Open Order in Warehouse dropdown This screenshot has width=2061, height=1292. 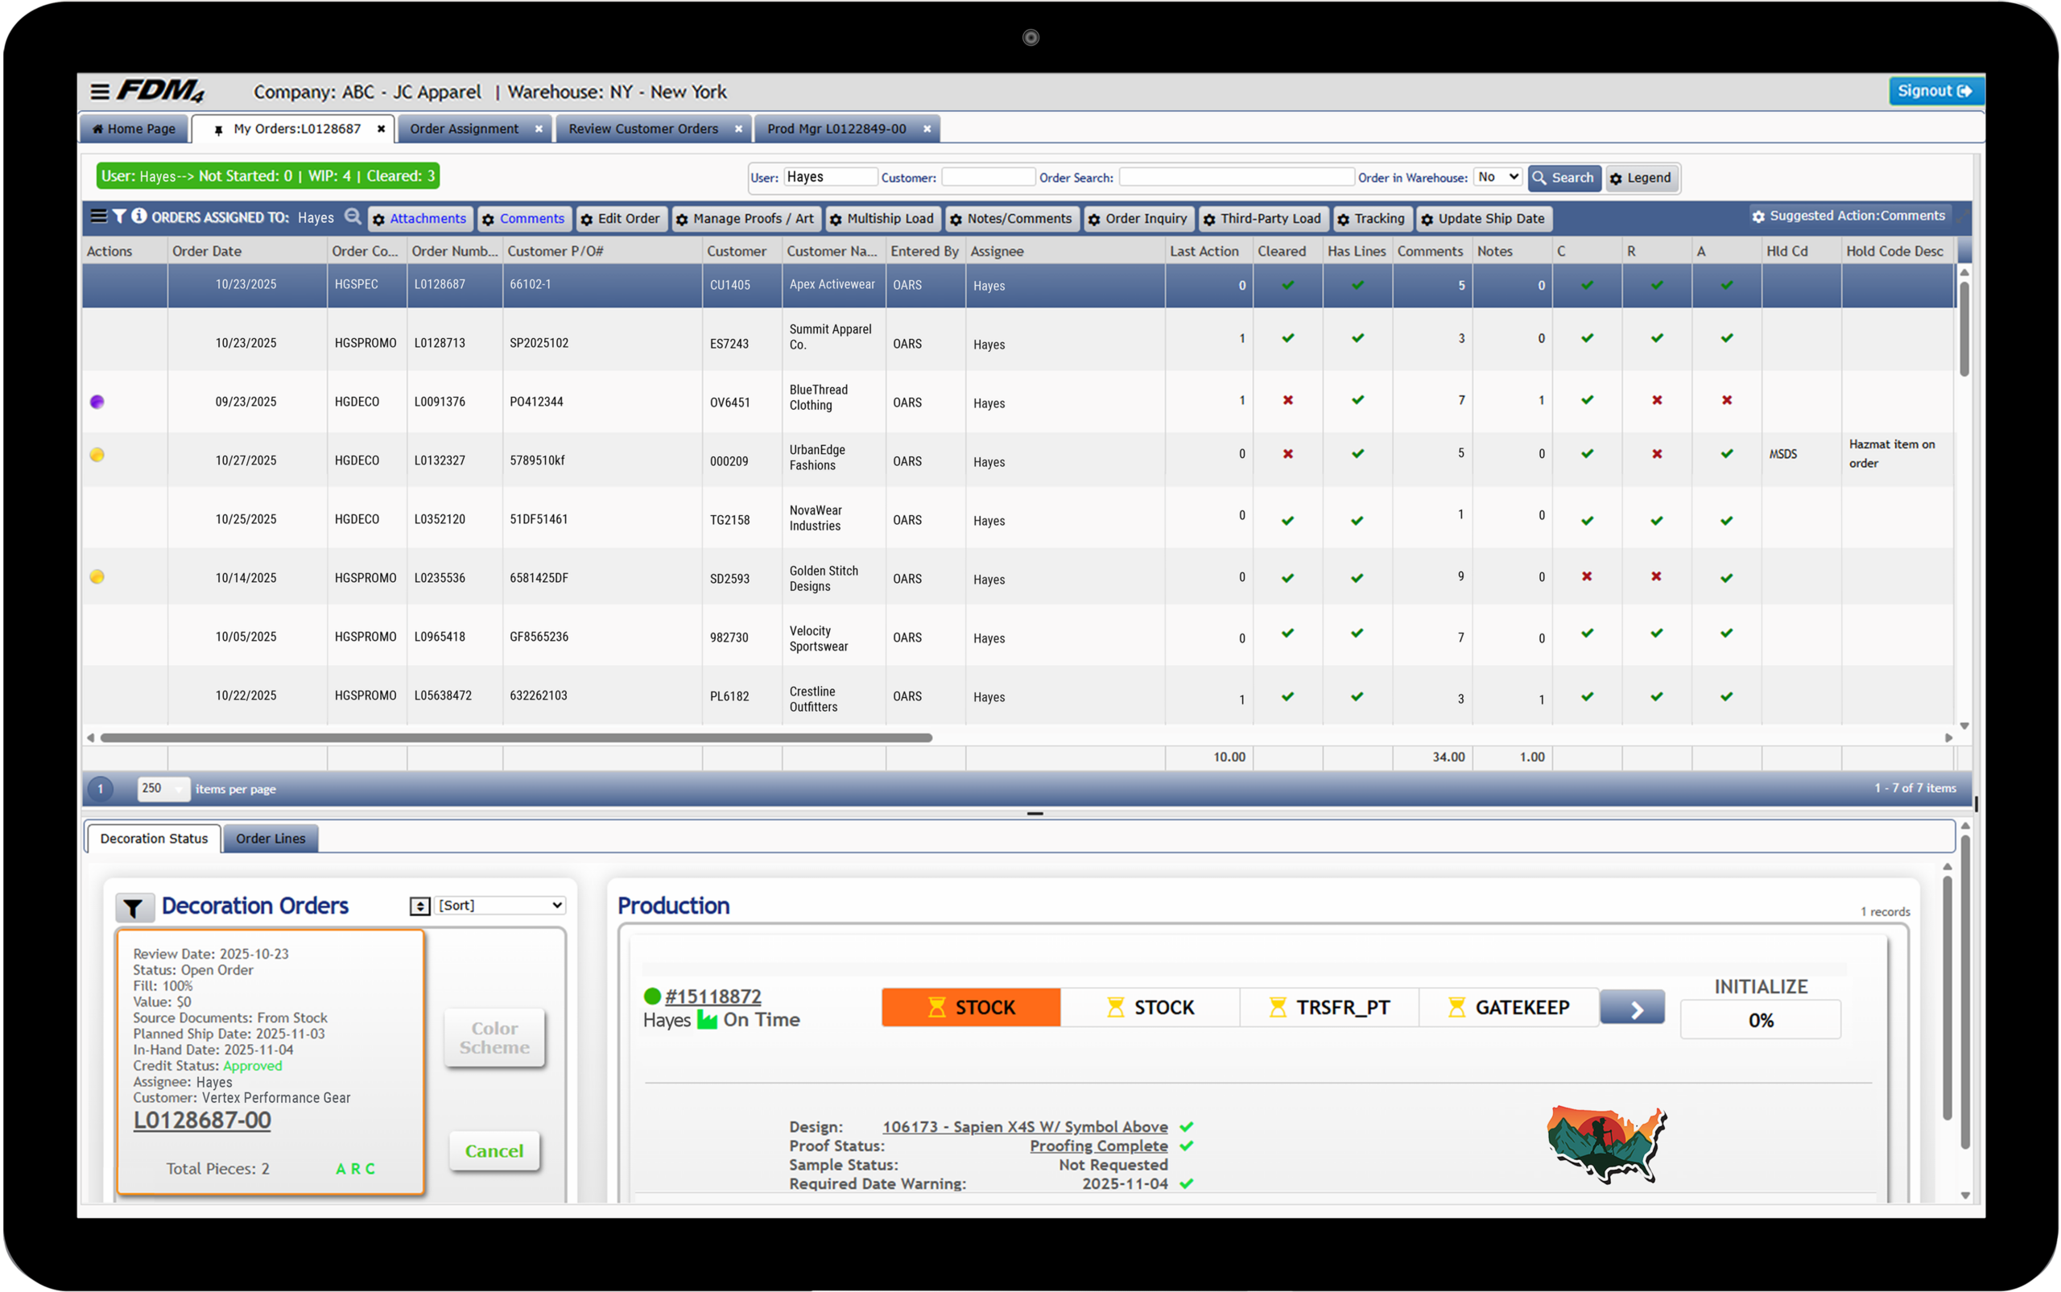tap(1497, 177)
